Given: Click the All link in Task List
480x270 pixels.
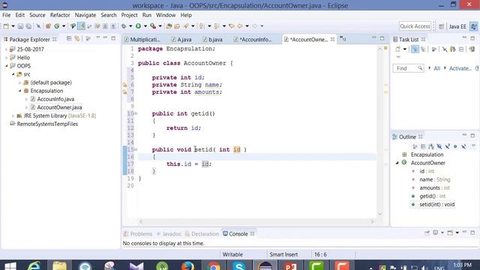Looking at the screenshot, I should tap(436, 68).
